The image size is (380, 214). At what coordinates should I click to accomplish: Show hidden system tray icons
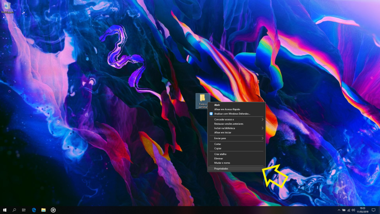point(339,210)
